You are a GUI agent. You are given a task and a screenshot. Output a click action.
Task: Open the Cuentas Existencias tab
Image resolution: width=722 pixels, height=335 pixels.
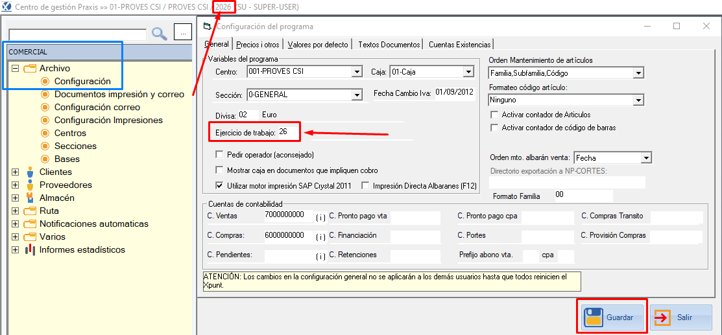459,45
